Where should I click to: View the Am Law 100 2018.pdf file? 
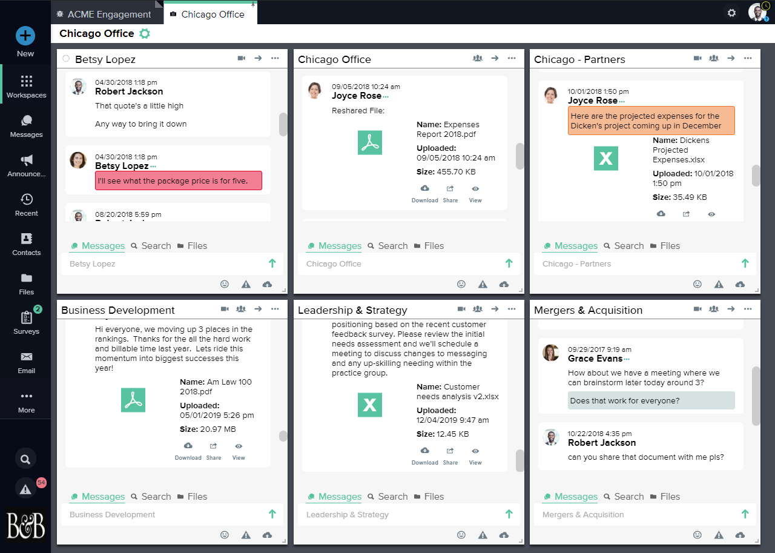pyautogui.click(x=239, y=450)
